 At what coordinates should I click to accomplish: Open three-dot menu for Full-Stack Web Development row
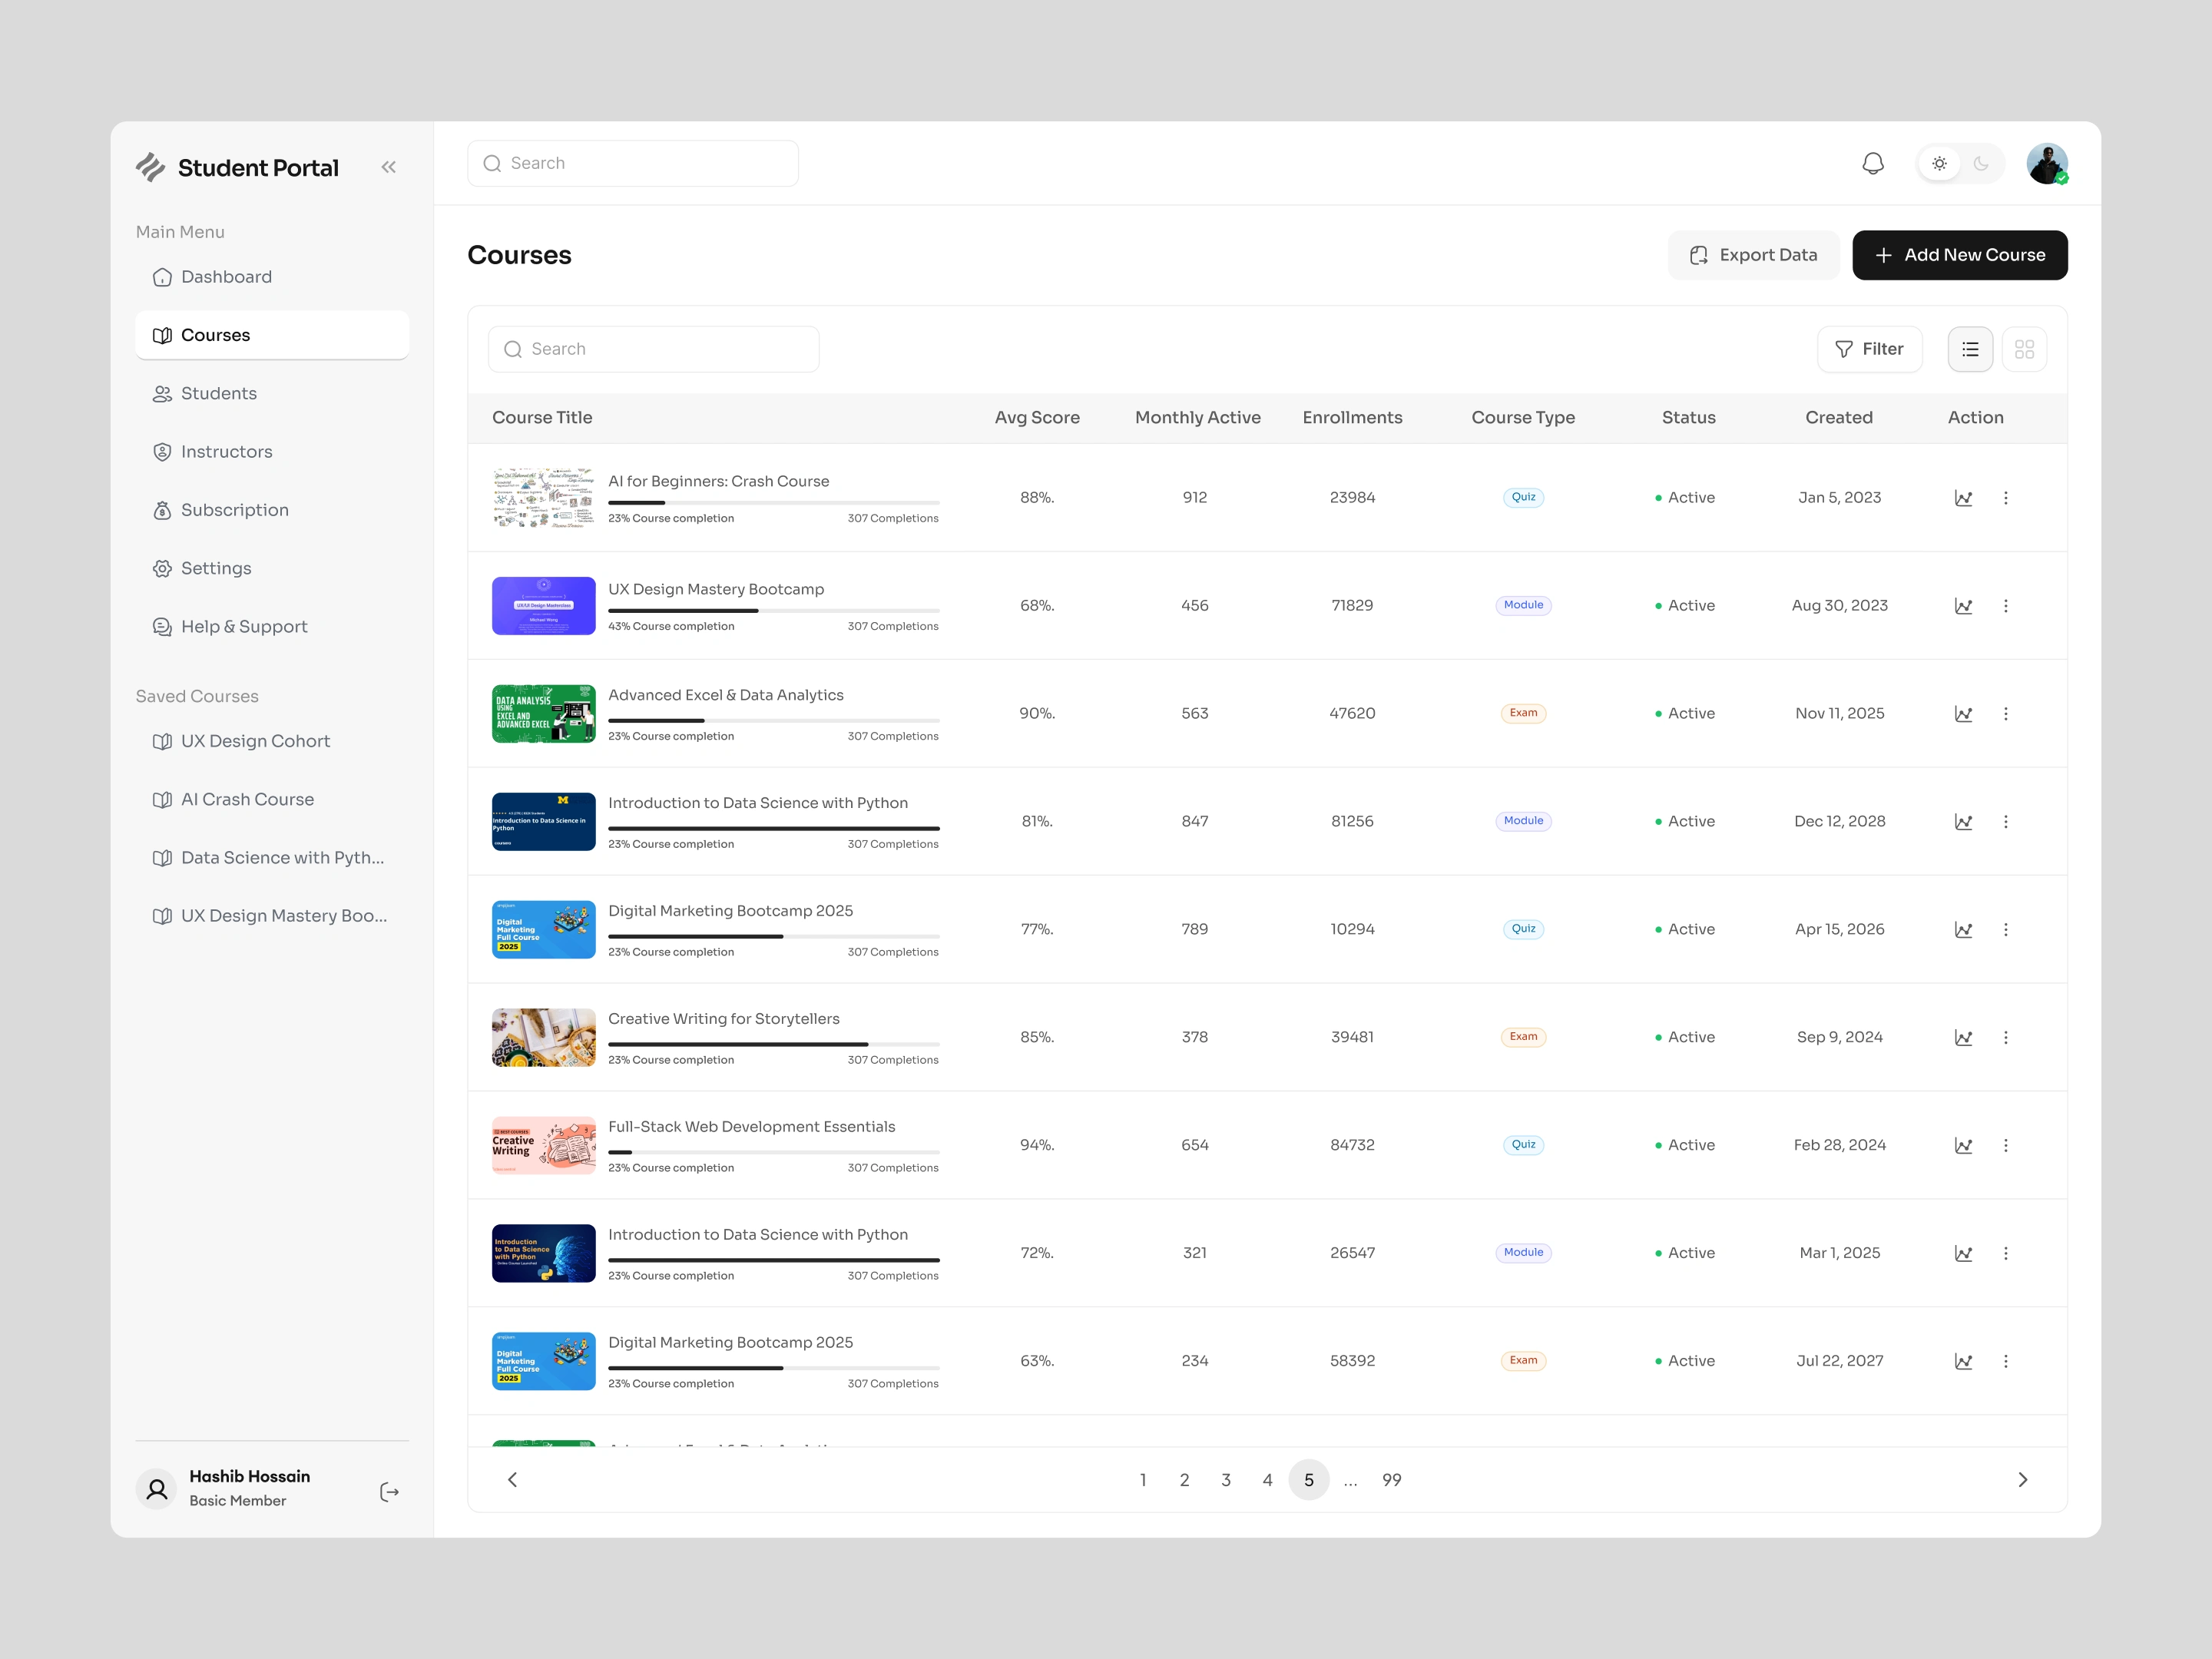click(x=2005, y=1146)
